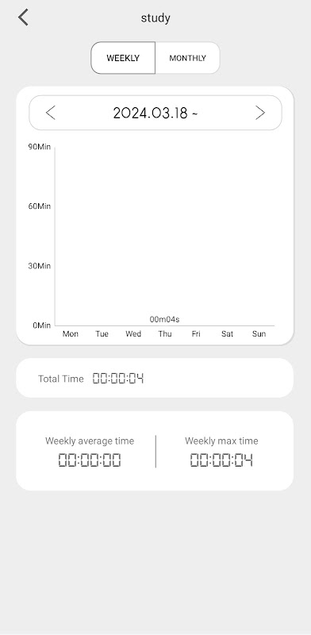Tap the Weekly average time value
This screenshot has height=635, width=311.
pos(90,460)
